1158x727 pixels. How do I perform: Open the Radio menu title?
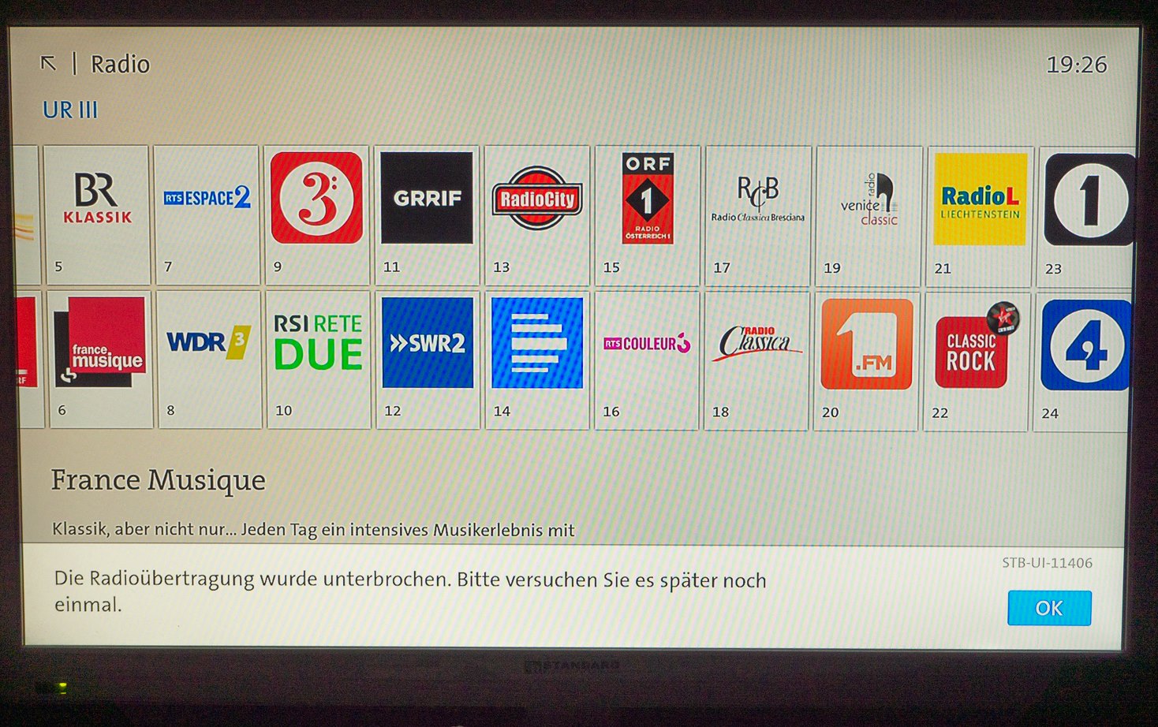pyautogui.click(x=120, y=64)
